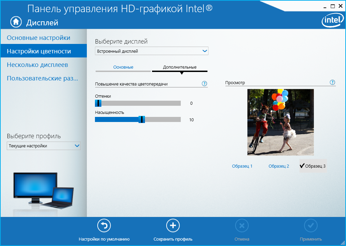346x246 pixels.
Task: Open help for Повышение качества цветопередачи
Action: [204, 83]
